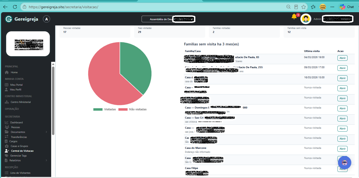Expand the Relatórios submenu chevron

tap(46, 160)
